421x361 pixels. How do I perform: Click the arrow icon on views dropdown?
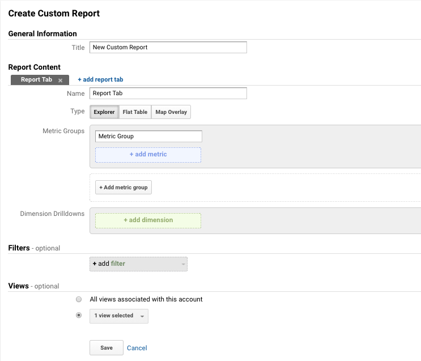(x=142, y=316)
